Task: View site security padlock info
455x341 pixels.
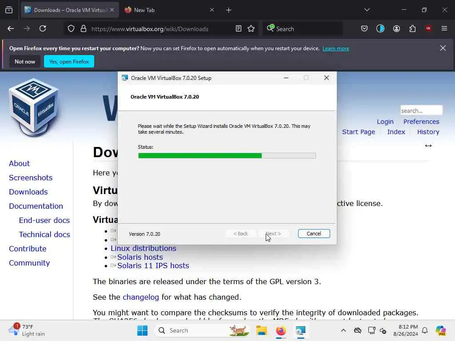Action: pyautogui.click(x=83, y=28)
